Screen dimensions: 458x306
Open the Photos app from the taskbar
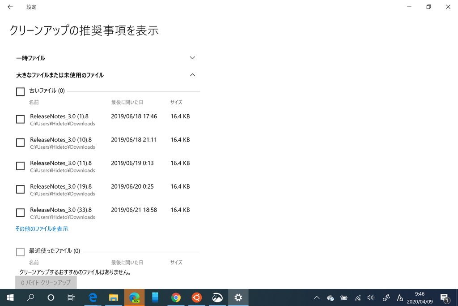click(217, 297)
